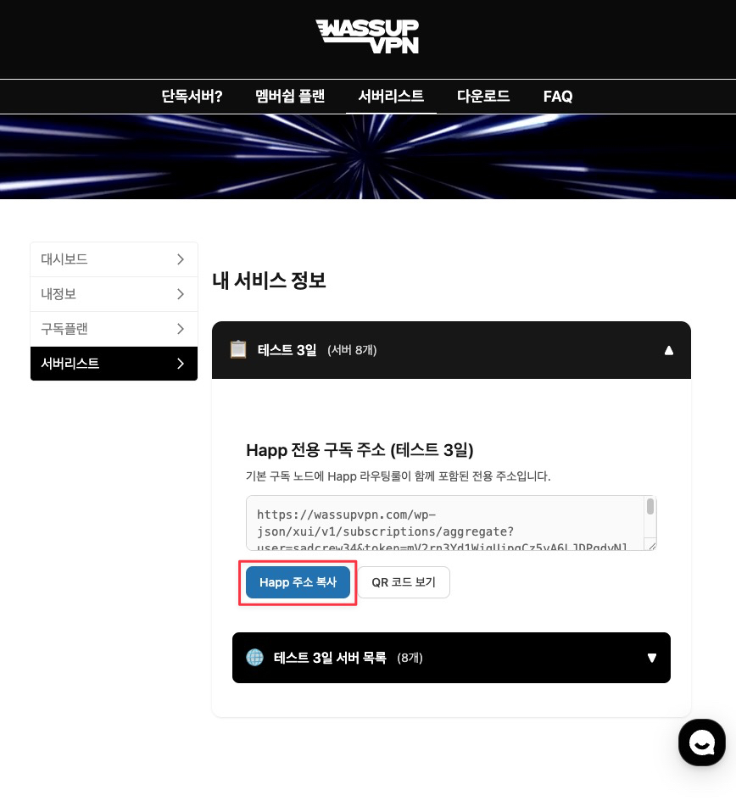Click the chevron arrow next to 대시보드
The height and width of the screenshot is (801, 736).
[181, 259]
